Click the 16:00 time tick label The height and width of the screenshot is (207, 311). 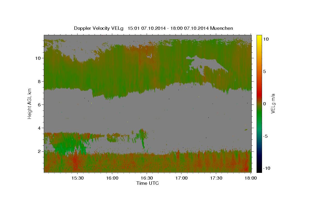[x=112, y=178]
